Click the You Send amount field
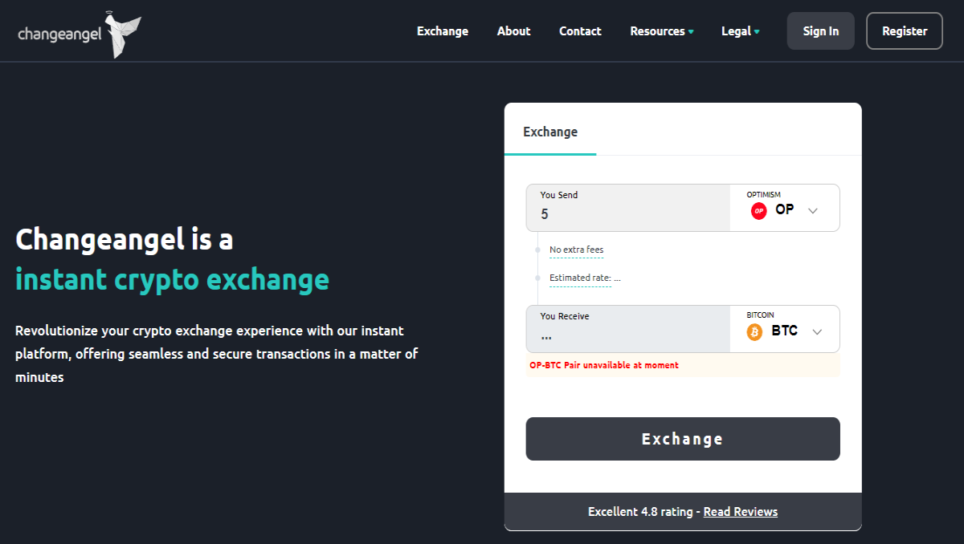The height and width of the screenshot is (544, 964). [x=628, y=208]
